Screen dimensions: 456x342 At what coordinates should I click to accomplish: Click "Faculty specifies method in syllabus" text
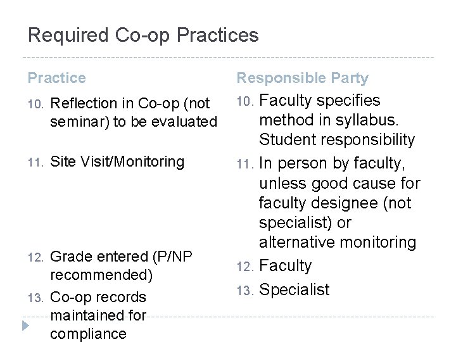pyautogui.click(x=320, y=110)
